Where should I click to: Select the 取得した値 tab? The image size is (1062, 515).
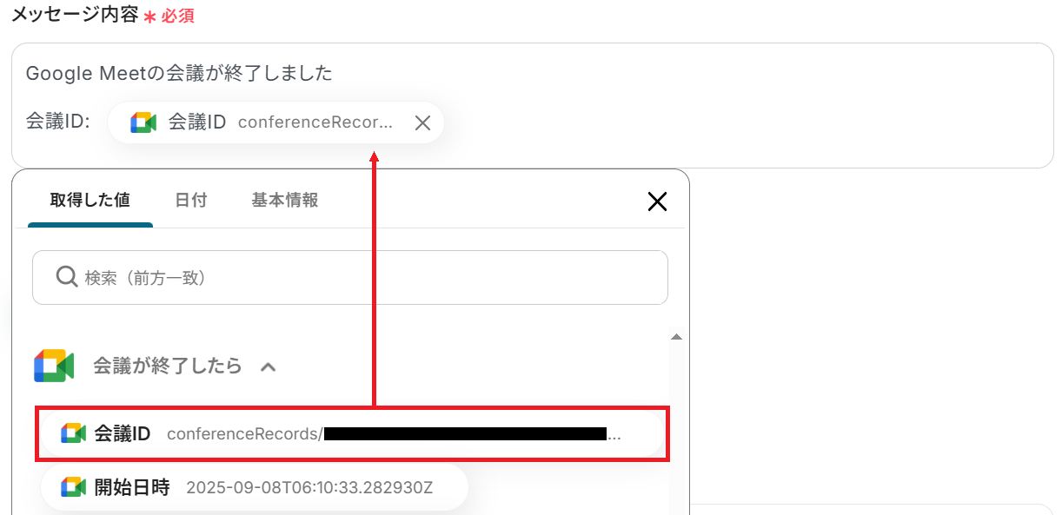click(90, 200)
